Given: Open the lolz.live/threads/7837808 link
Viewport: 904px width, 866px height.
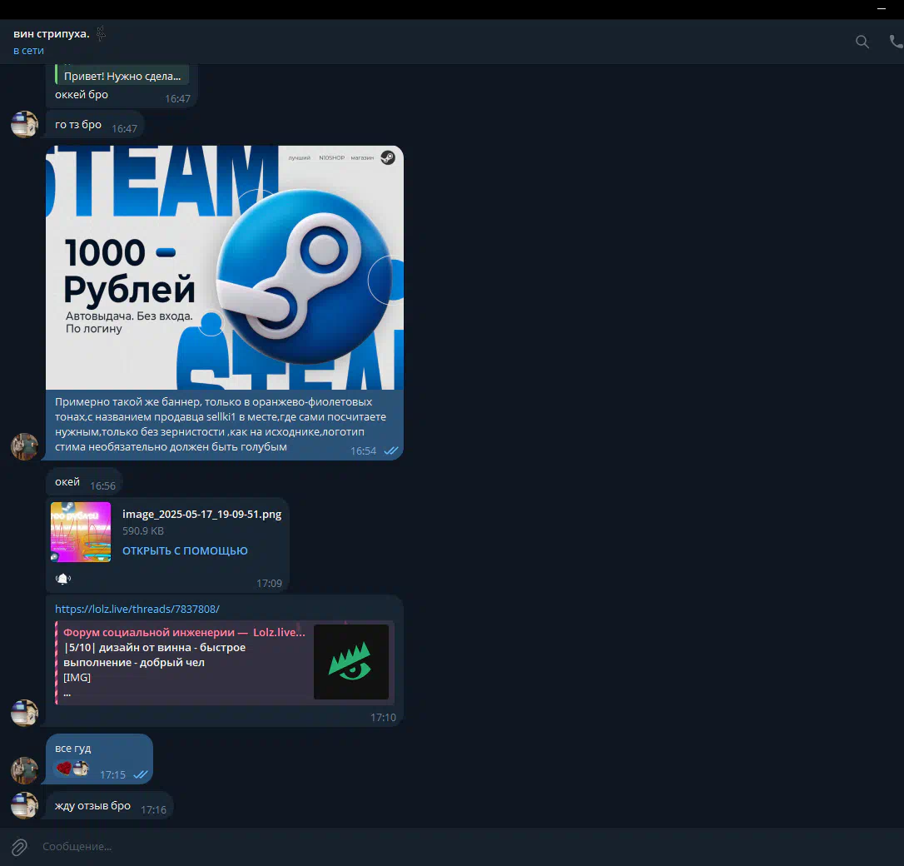Looking at the screenshot, I should point(137,609).
